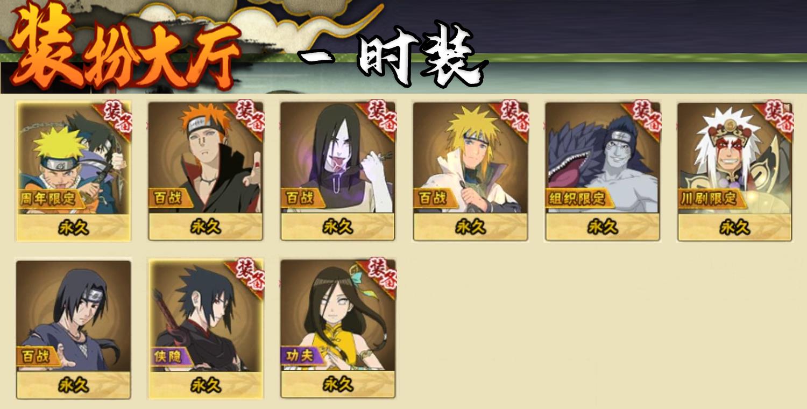807x409 pixels.
Task: Click the 装备 ribbon on Jiraiya's card
Action: (776, 117)
